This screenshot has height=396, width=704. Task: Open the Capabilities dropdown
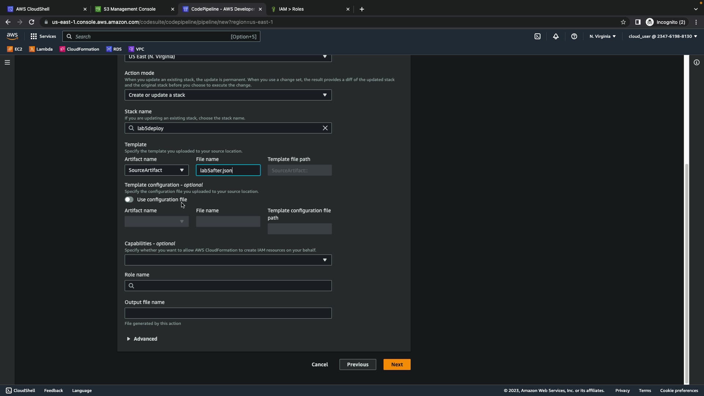pos(228,260)
